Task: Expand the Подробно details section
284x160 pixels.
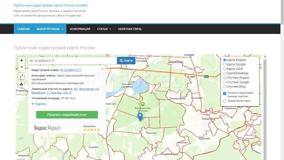Action: (x=39, y=104)
